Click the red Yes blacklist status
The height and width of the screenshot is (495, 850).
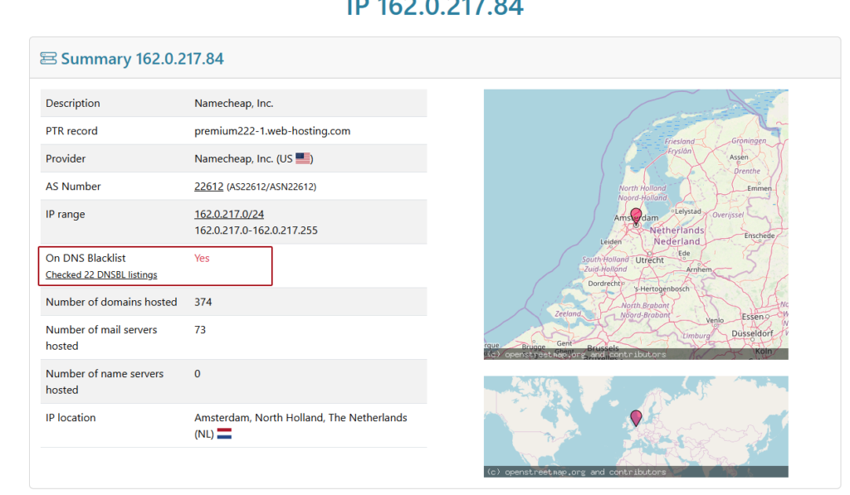202,258
